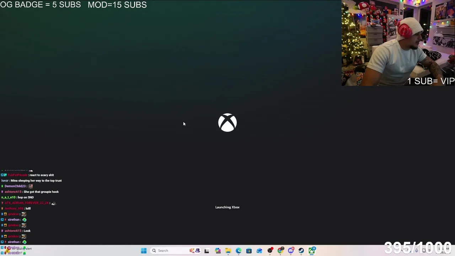Open Outlook from the taskbar

[259, 251]
